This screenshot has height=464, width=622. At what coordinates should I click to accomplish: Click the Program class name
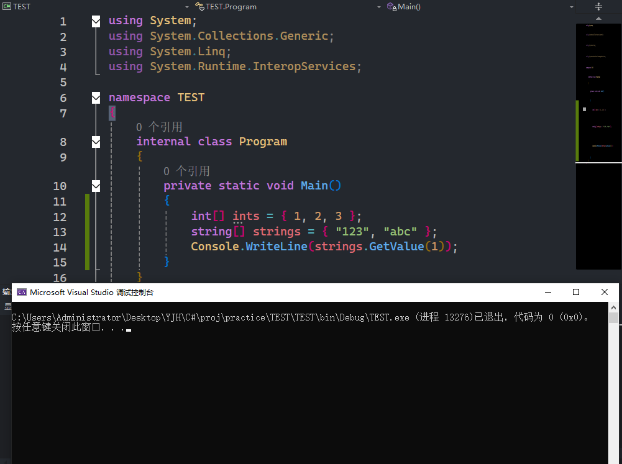(x=263, y=142)
